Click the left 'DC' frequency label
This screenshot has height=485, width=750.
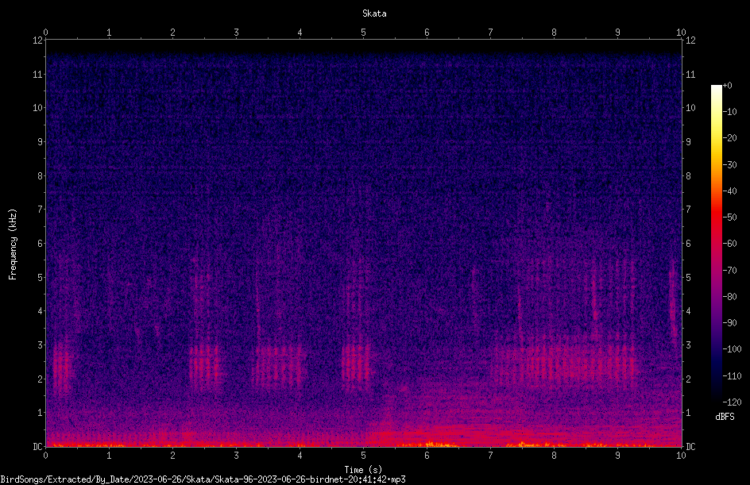pos(38,446)
